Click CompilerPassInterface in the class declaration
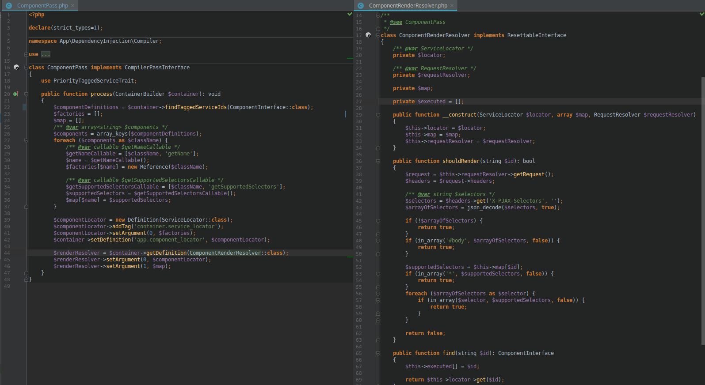This screenshot has width=705, height=385. 157,68
